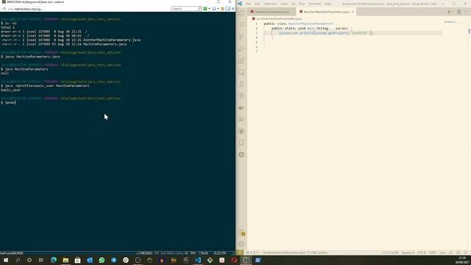Screen dimensions: 471x265
Task: Open the VS Code Terminal menu
Action: pos(315,4)
